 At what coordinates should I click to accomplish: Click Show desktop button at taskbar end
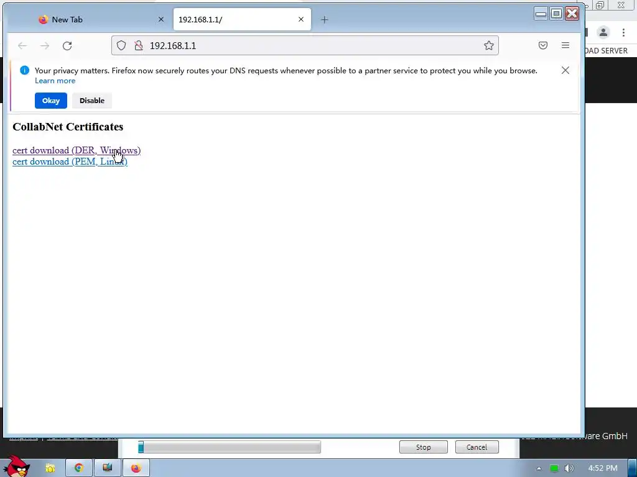coord(633,468)
